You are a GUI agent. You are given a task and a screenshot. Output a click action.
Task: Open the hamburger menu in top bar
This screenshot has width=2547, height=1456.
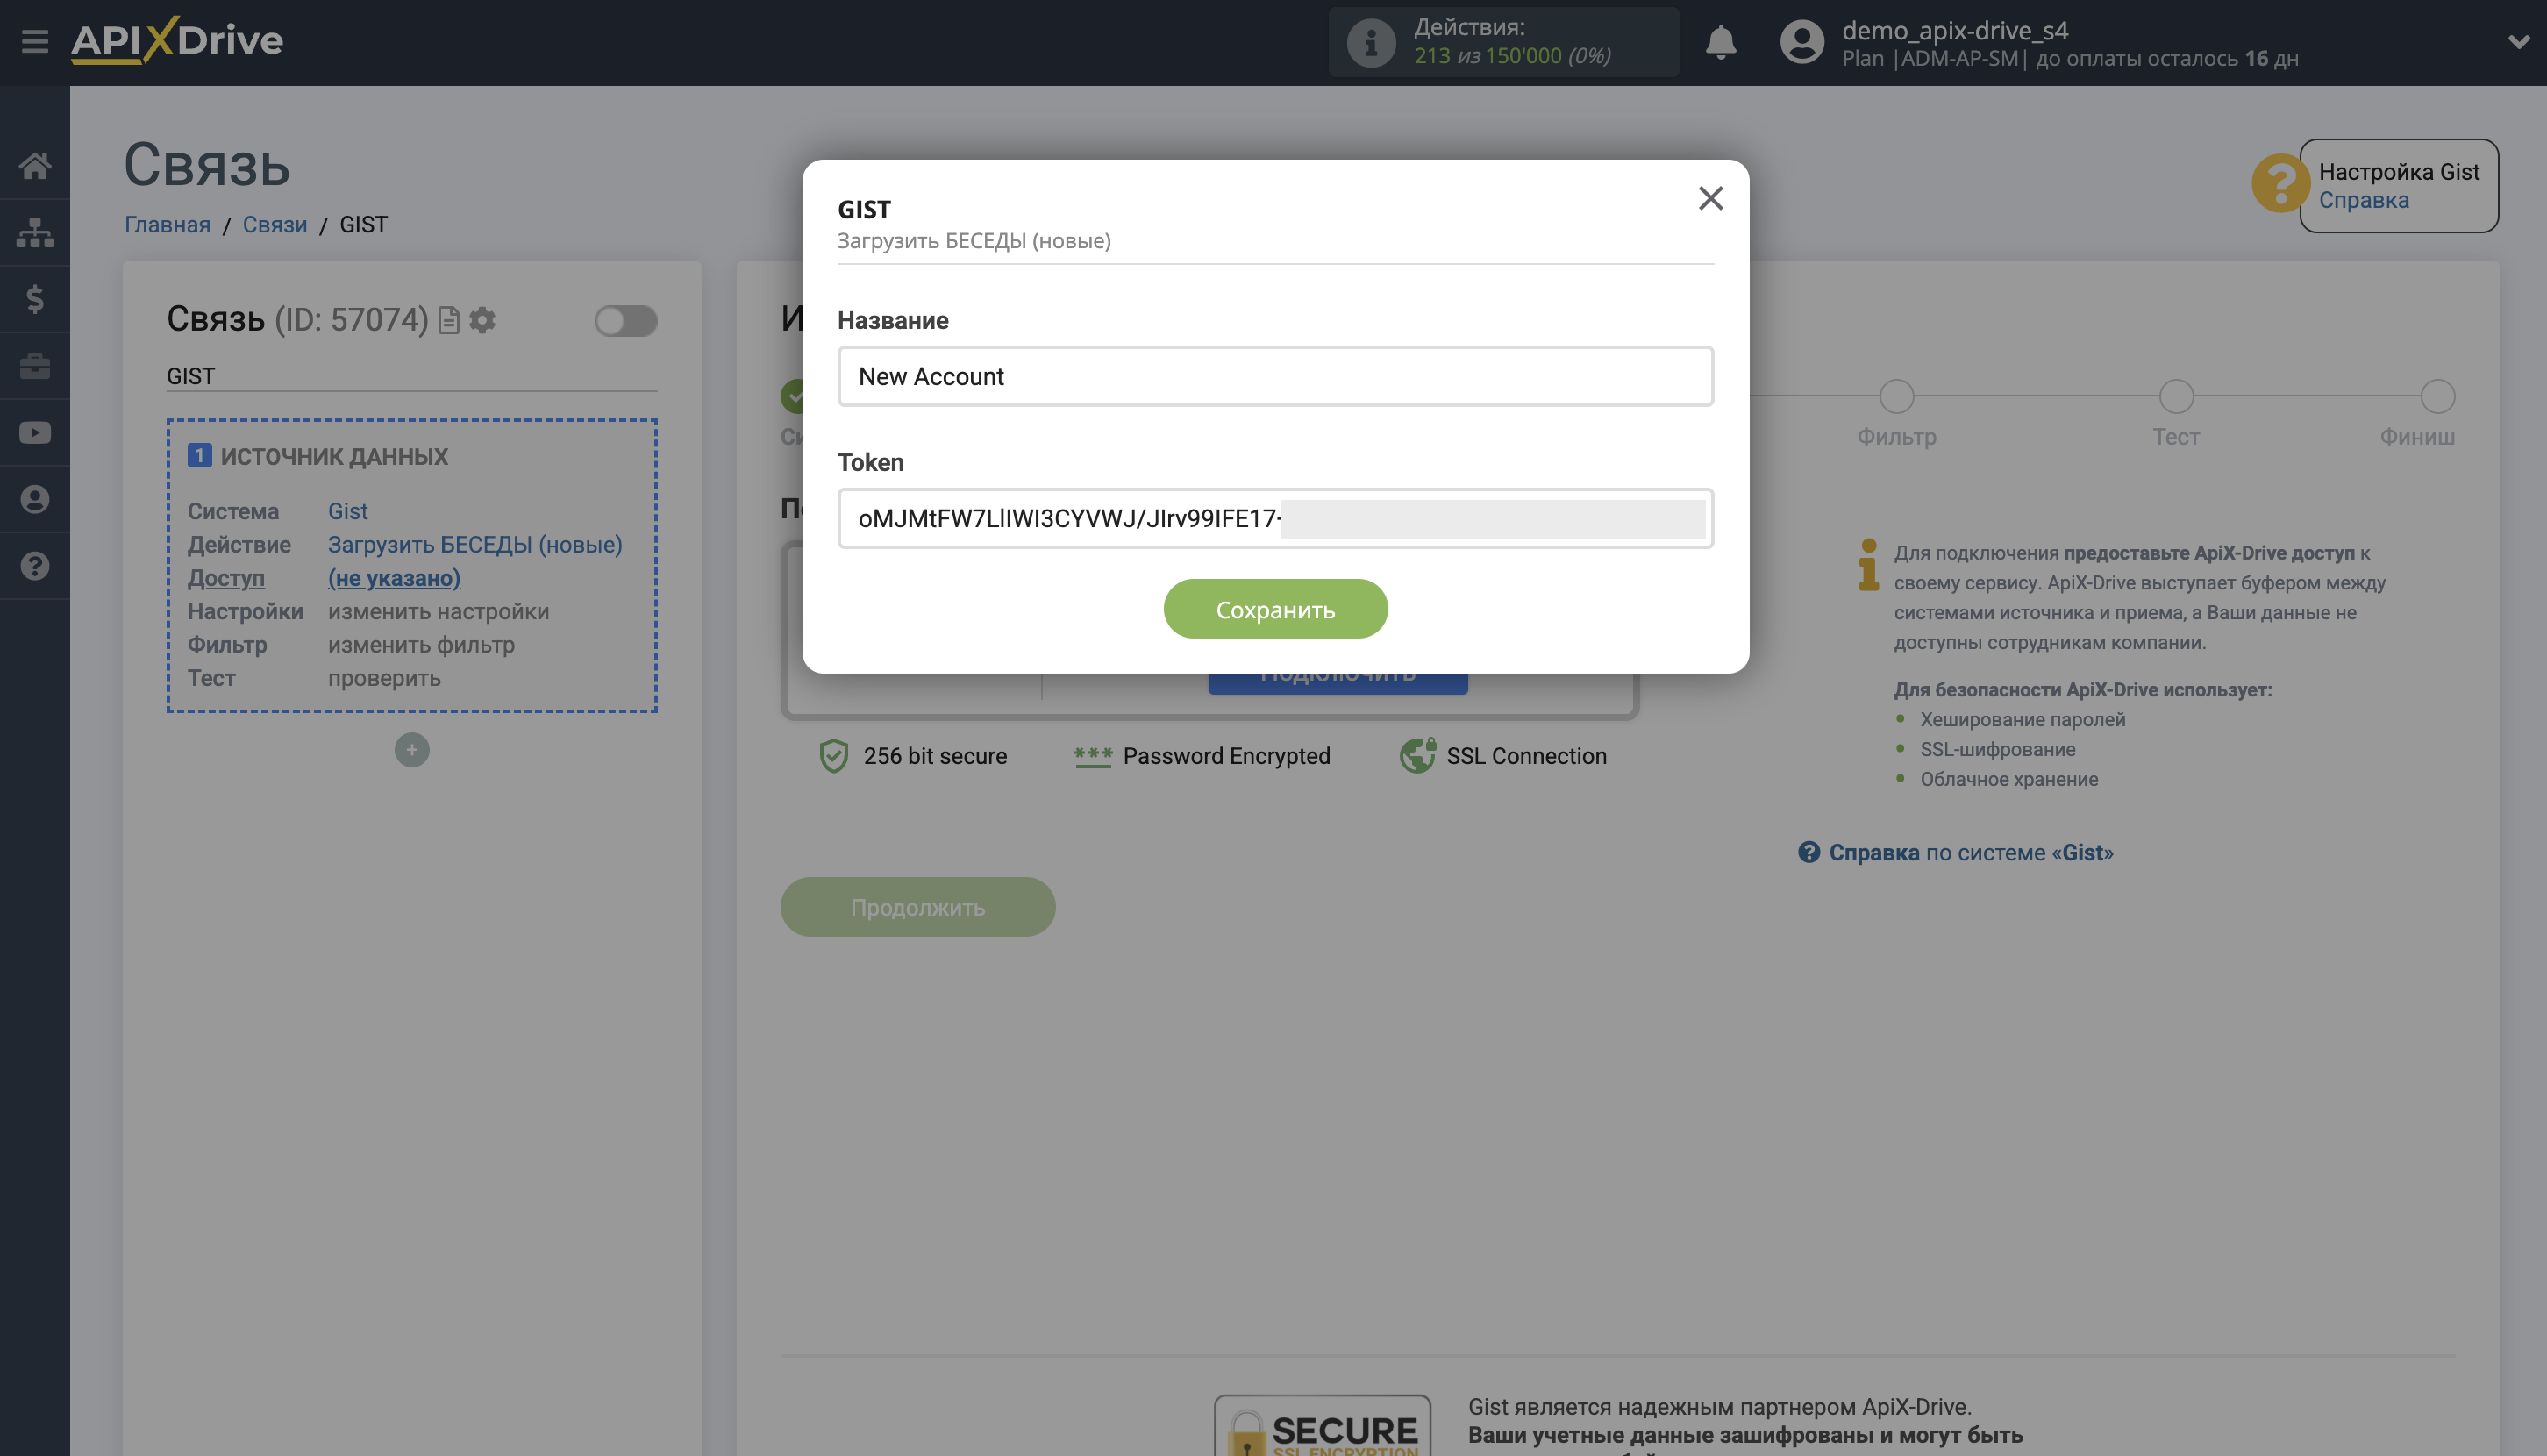point(35,41)
